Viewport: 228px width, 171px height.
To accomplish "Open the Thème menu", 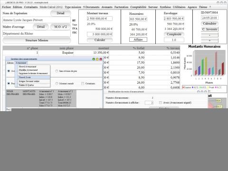I will click(x=203, y=7).
